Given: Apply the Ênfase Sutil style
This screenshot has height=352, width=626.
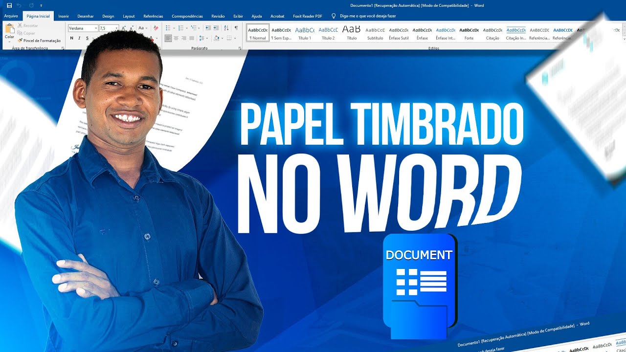Looking at the screenshot, I should [x=399, y=33].
